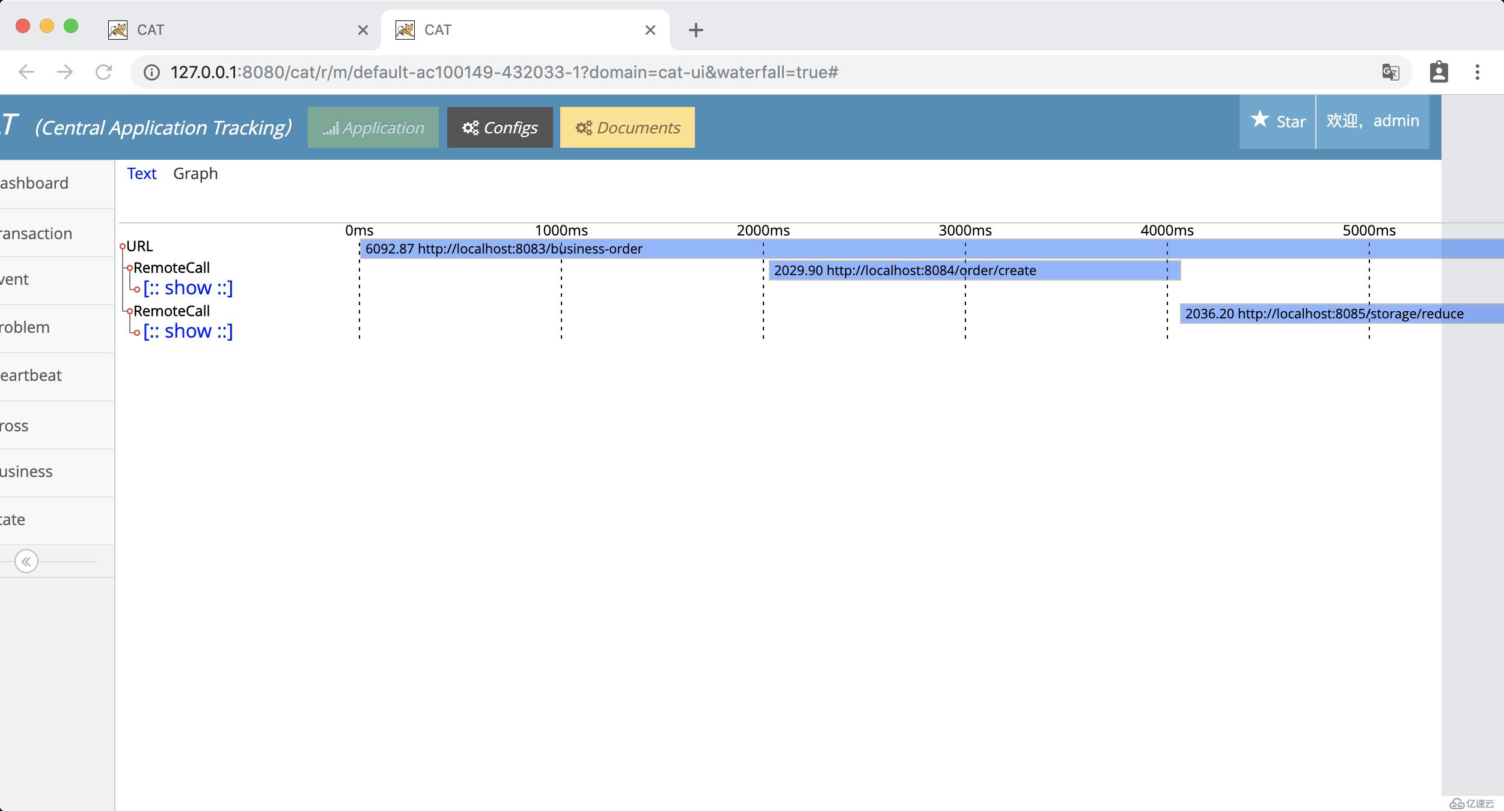This screenshot has height=811, width=1504.
Task: Switch to the Graph view tab
Action: click(x=195, y=172)
